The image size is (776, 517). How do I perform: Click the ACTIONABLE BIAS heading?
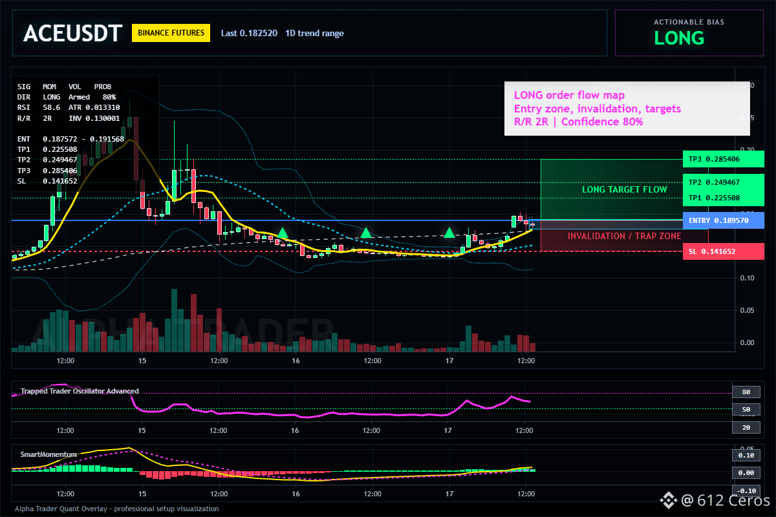tap(689, 22)
